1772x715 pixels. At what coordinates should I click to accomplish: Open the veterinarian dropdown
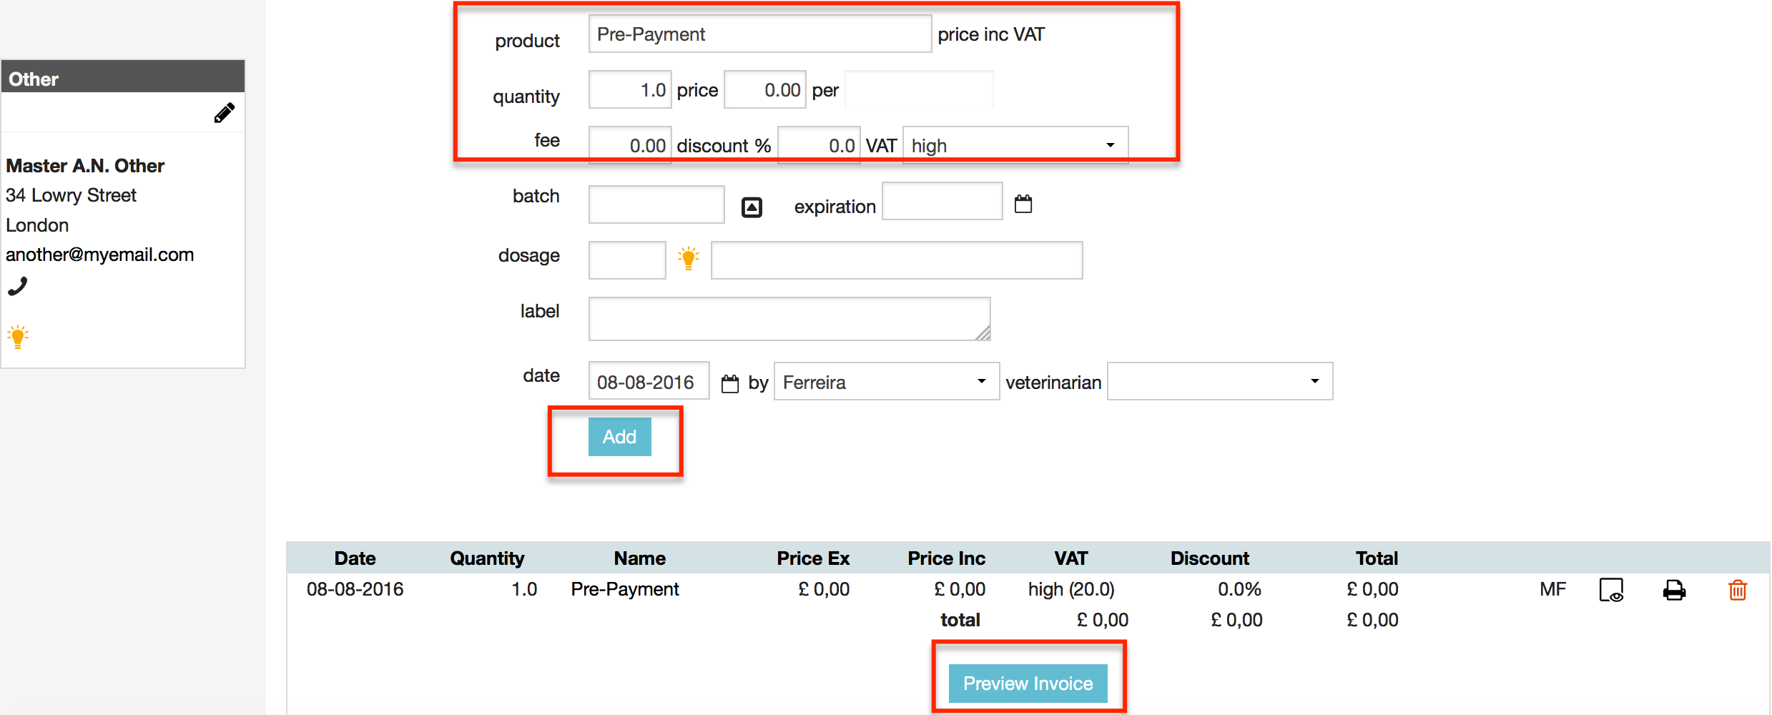1219,381
